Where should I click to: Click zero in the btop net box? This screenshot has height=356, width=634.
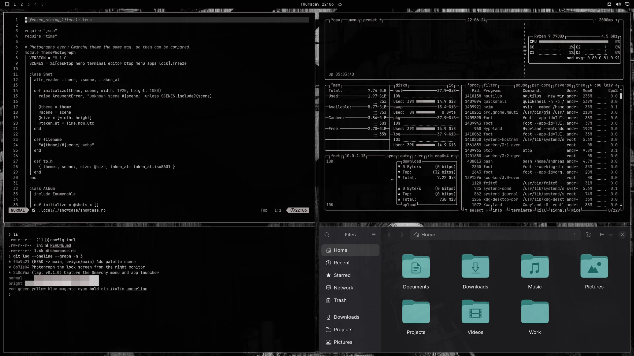pos(419,156)
